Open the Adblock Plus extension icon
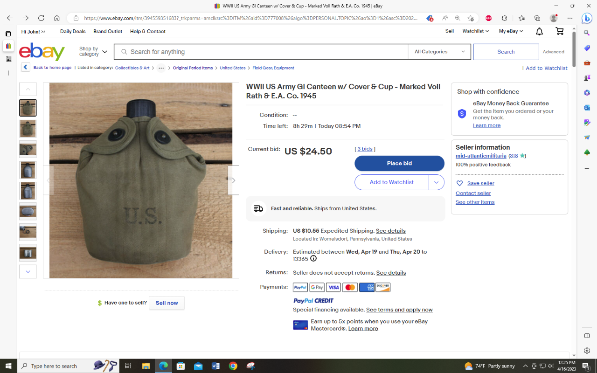Viewport: 597px width, 373px height. point(488,17)
